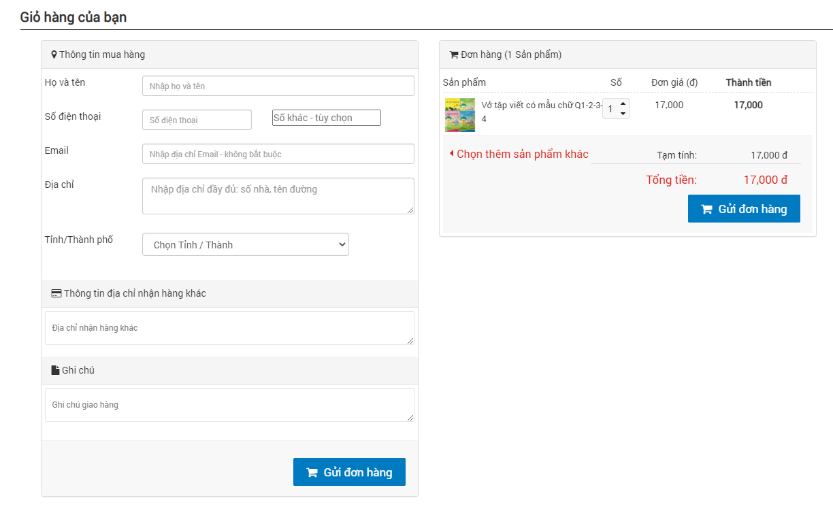Image resolution: width=833 pixels, height=507 pixels.
Task: Click the quantity number field
Action: [610, 109]
